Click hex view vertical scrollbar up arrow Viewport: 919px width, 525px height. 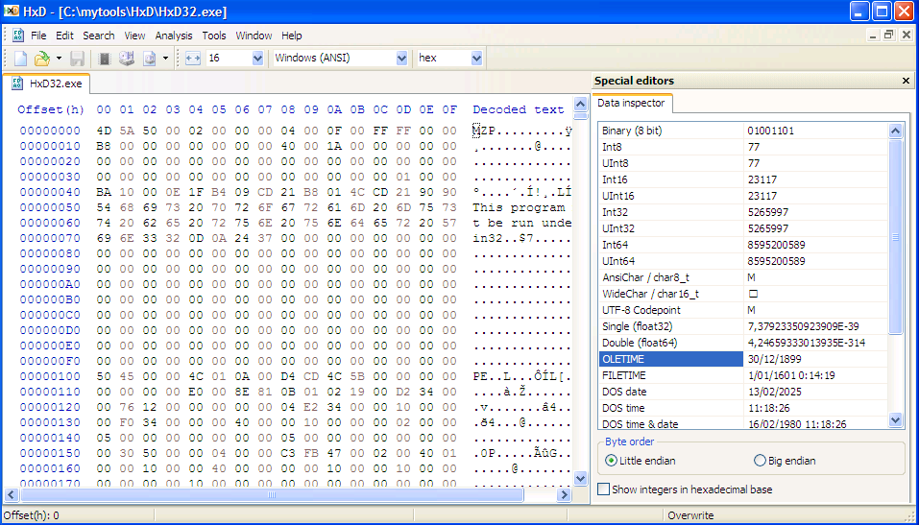(x=580, y=105)
